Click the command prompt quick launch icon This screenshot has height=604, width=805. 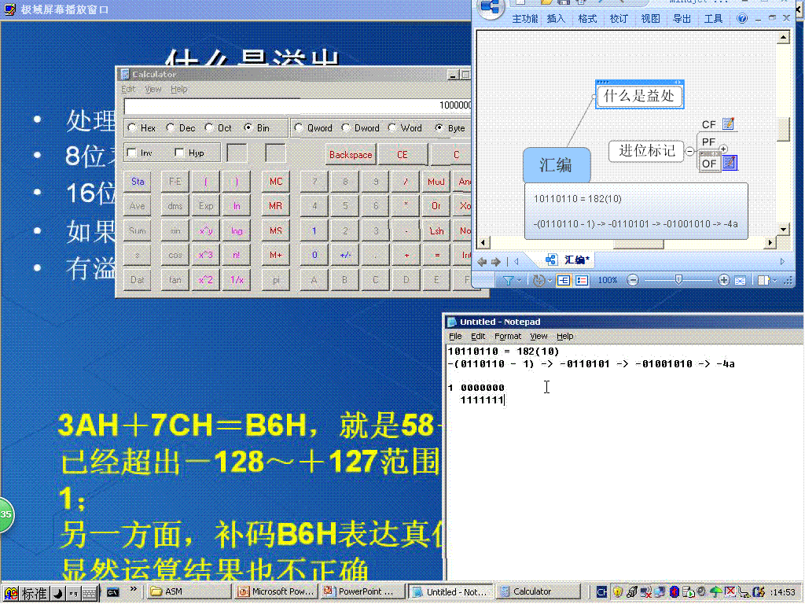113,592
